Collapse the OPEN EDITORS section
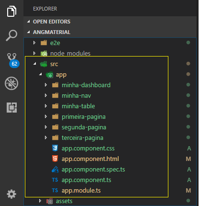 point(29,22)
